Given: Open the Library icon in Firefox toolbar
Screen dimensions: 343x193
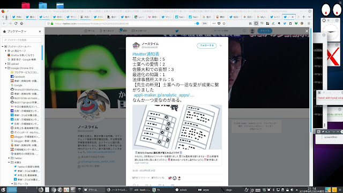Looking at the screenshot, I should pos(250,24).
